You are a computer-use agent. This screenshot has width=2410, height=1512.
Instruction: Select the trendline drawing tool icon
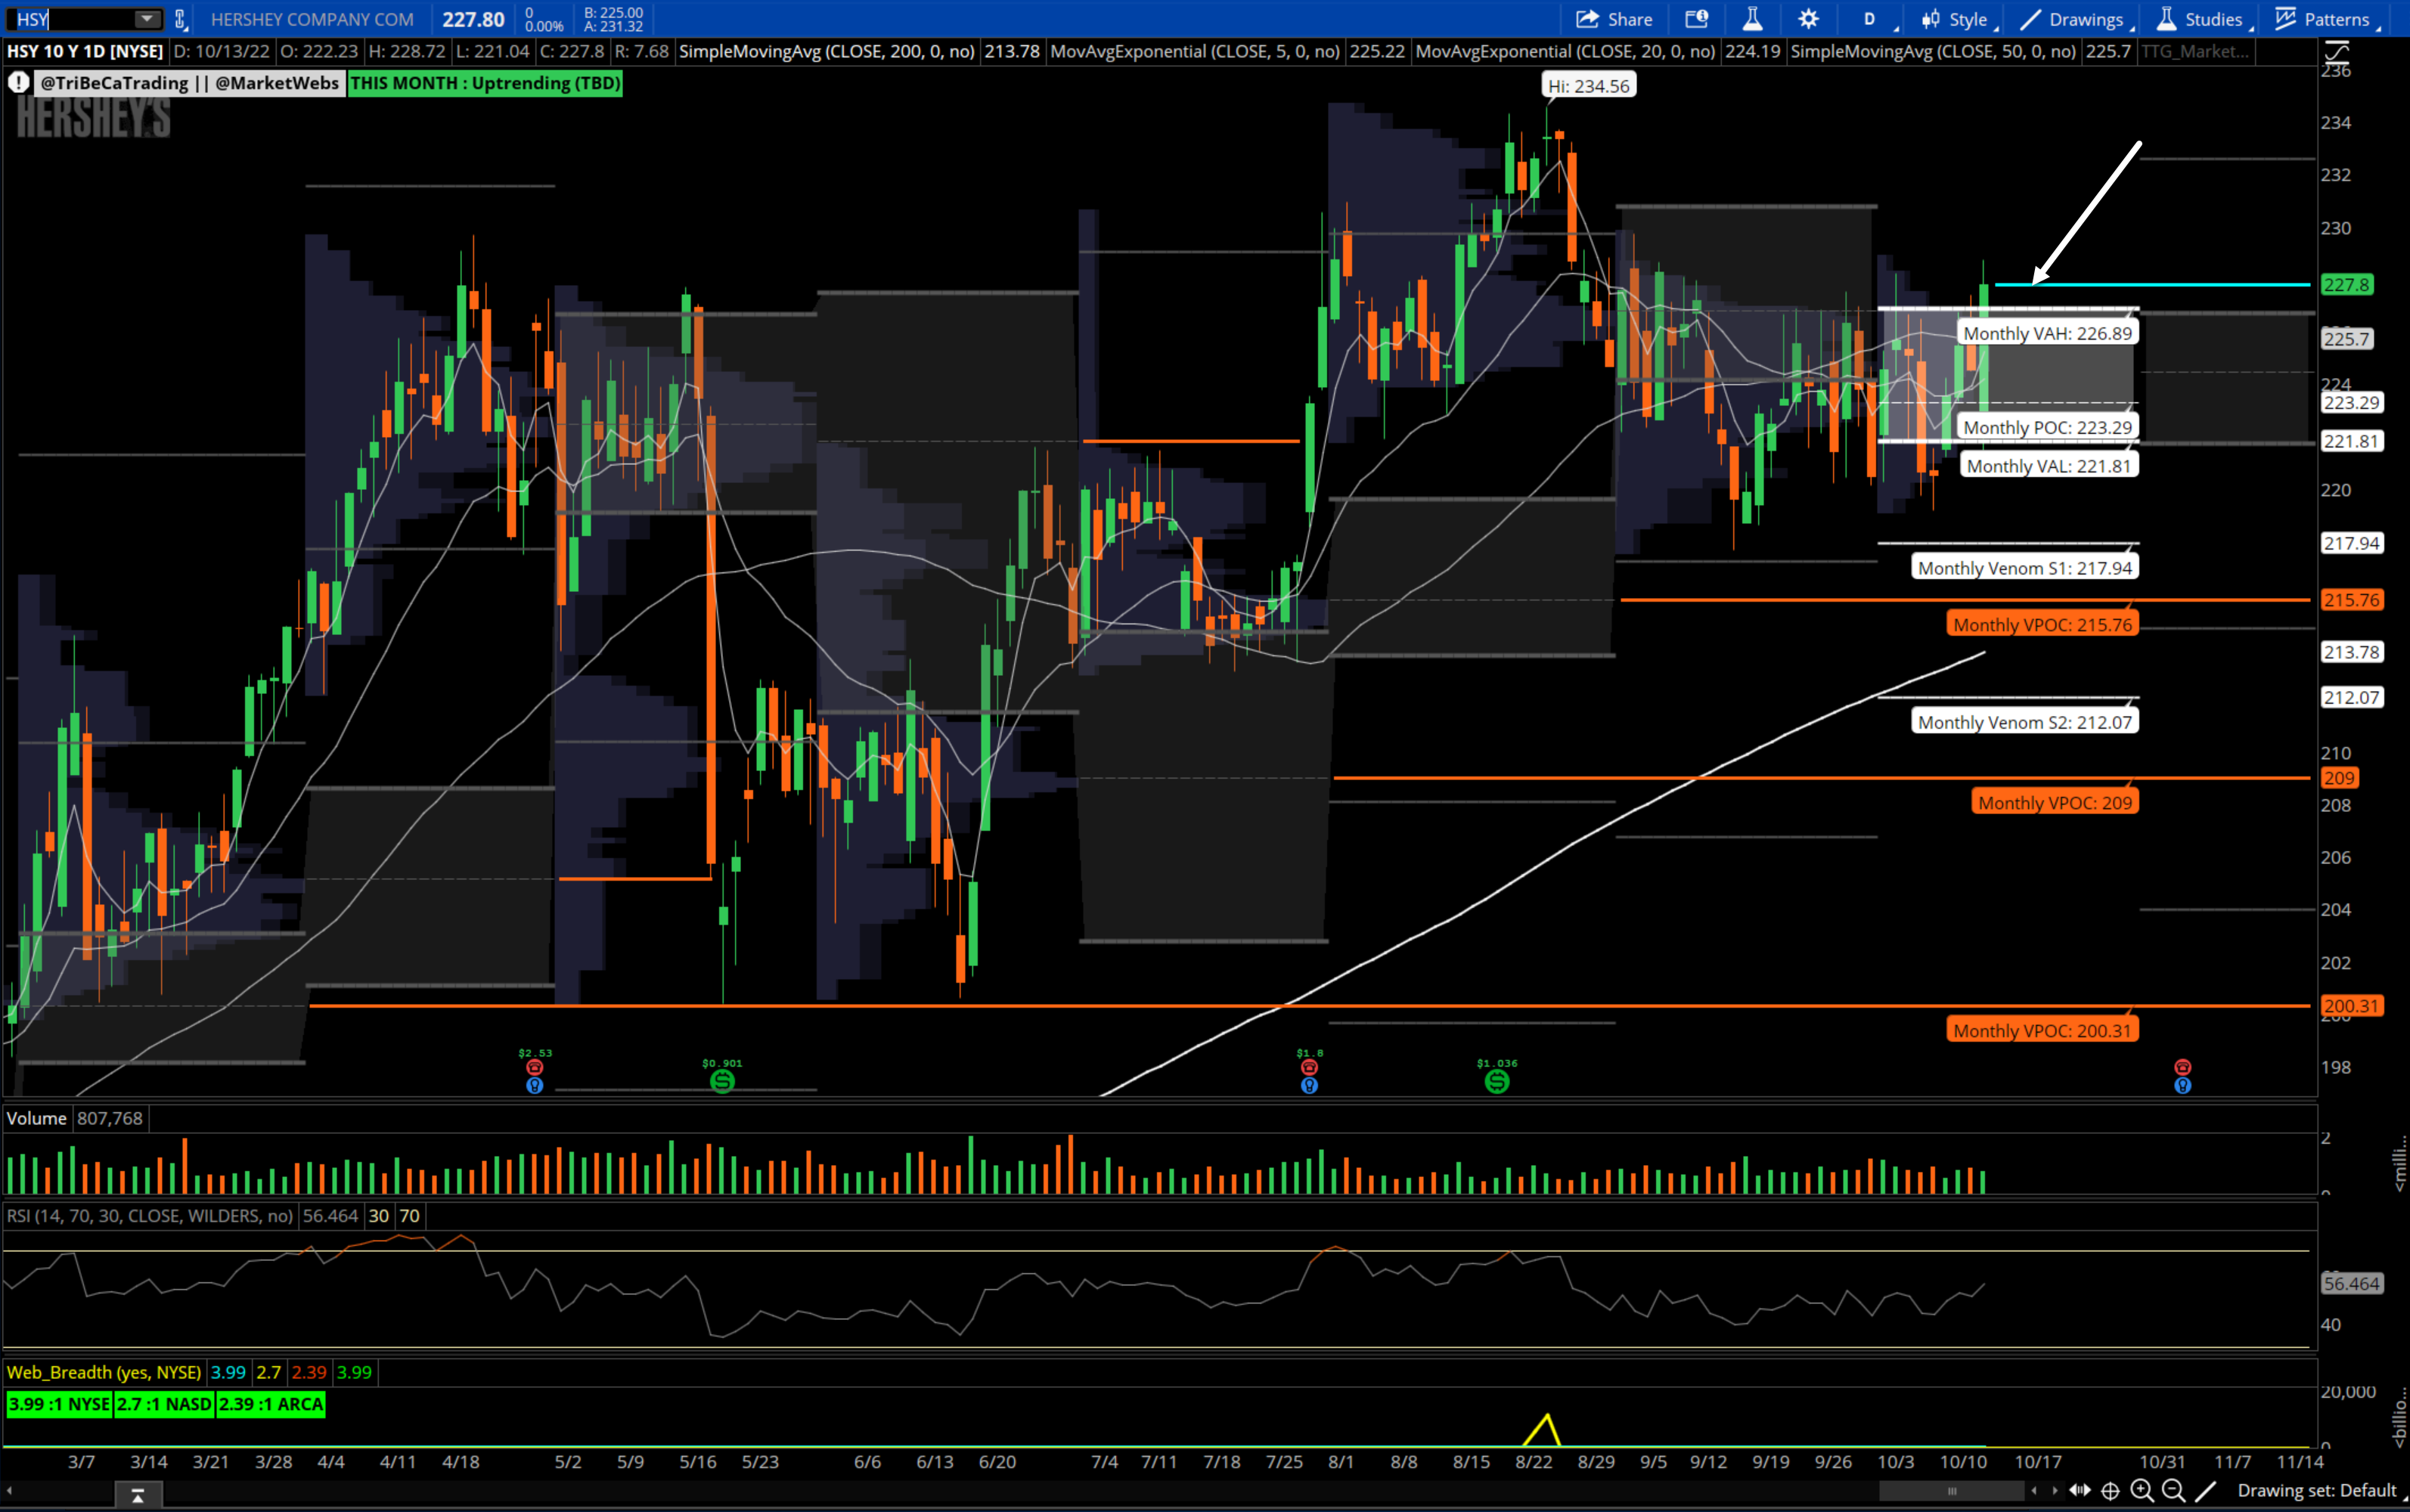click(x=2205, y=1491)
